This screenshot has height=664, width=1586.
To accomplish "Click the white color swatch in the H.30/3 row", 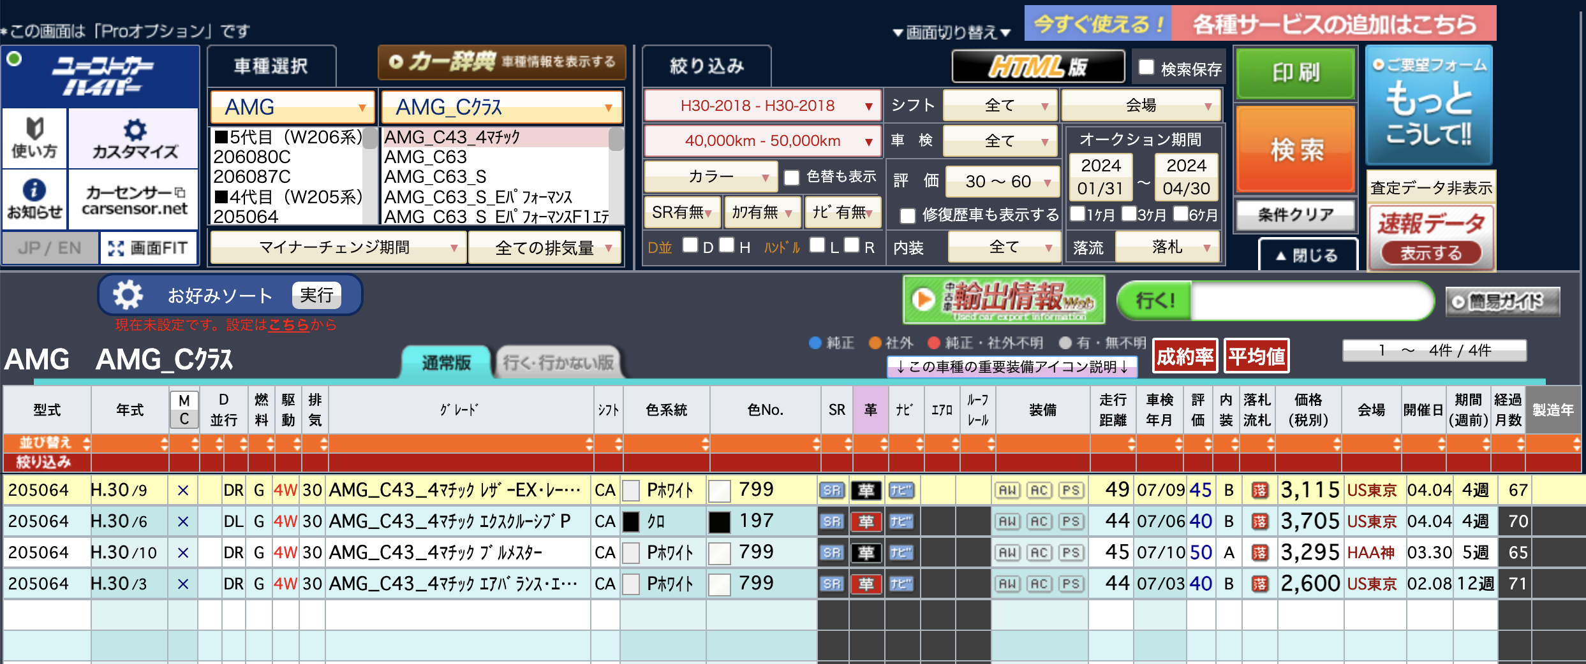I will point(631,584).
